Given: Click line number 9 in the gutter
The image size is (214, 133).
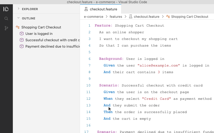Looking at the screenshot, I should click(89, 79).
